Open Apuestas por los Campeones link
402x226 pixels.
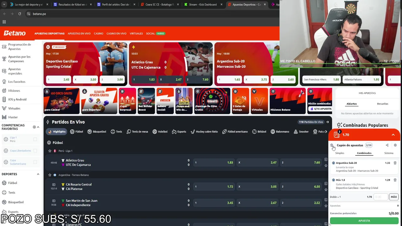point(19,59)
